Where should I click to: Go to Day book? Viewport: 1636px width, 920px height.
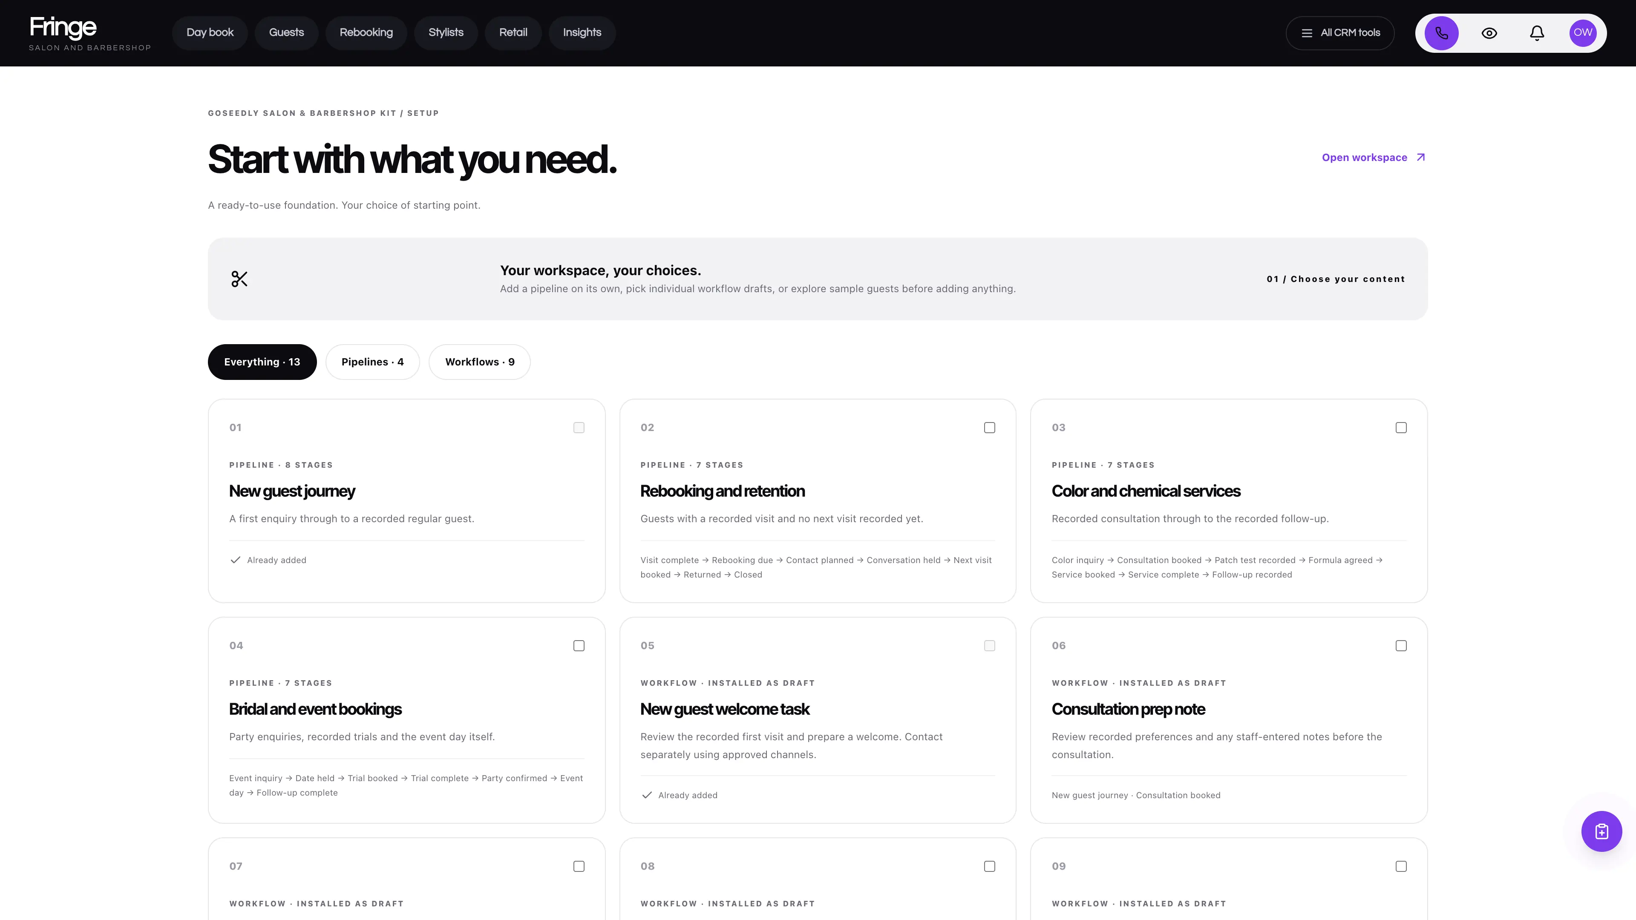(x=210, y=33)
